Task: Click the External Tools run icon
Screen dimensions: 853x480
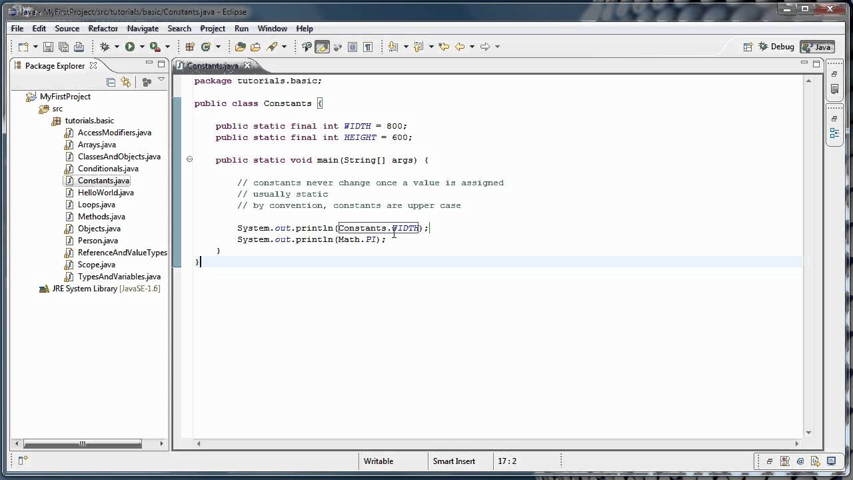Action: pos(155,47)
